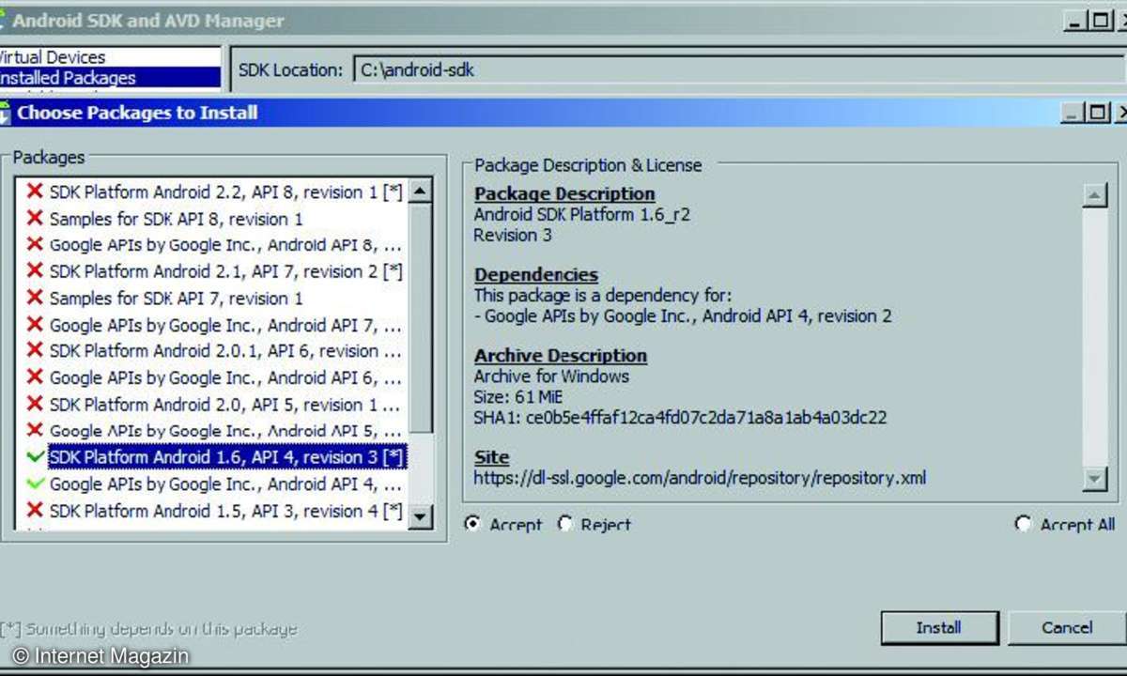This screenshot has height=676, width=1127.
Task: Click the Cancel button
Action: tap(1066, 627)
